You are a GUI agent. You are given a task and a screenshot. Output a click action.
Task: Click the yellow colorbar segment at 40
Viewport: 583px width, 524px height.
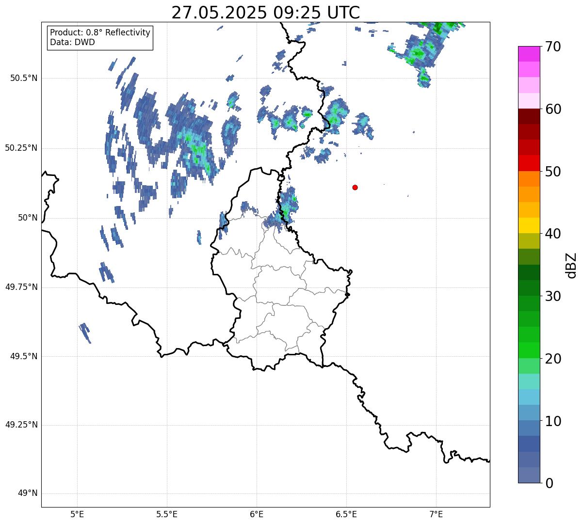click(x=529, y=225)
